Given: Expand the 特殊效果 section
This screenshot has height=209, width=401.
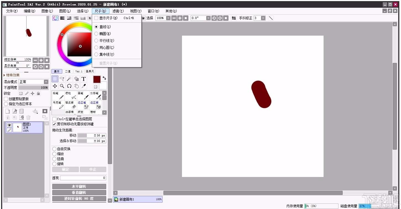Looking at the screenshot, I should tap(11, 75).
